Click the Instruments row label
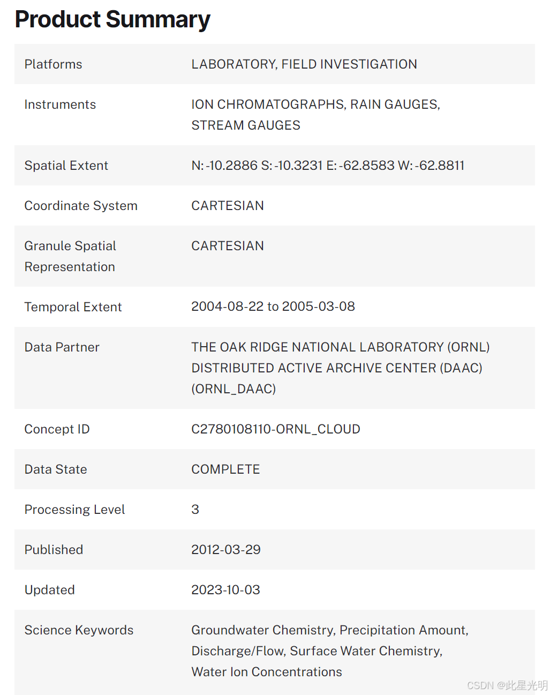Image resolution: width=550 pixels, height=695 pixels. 60,104
